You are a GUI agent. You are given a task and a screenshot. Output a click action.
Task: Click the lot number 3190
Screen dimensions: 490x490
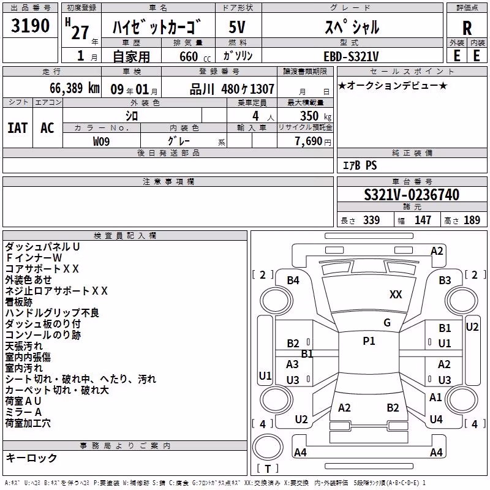30,26
